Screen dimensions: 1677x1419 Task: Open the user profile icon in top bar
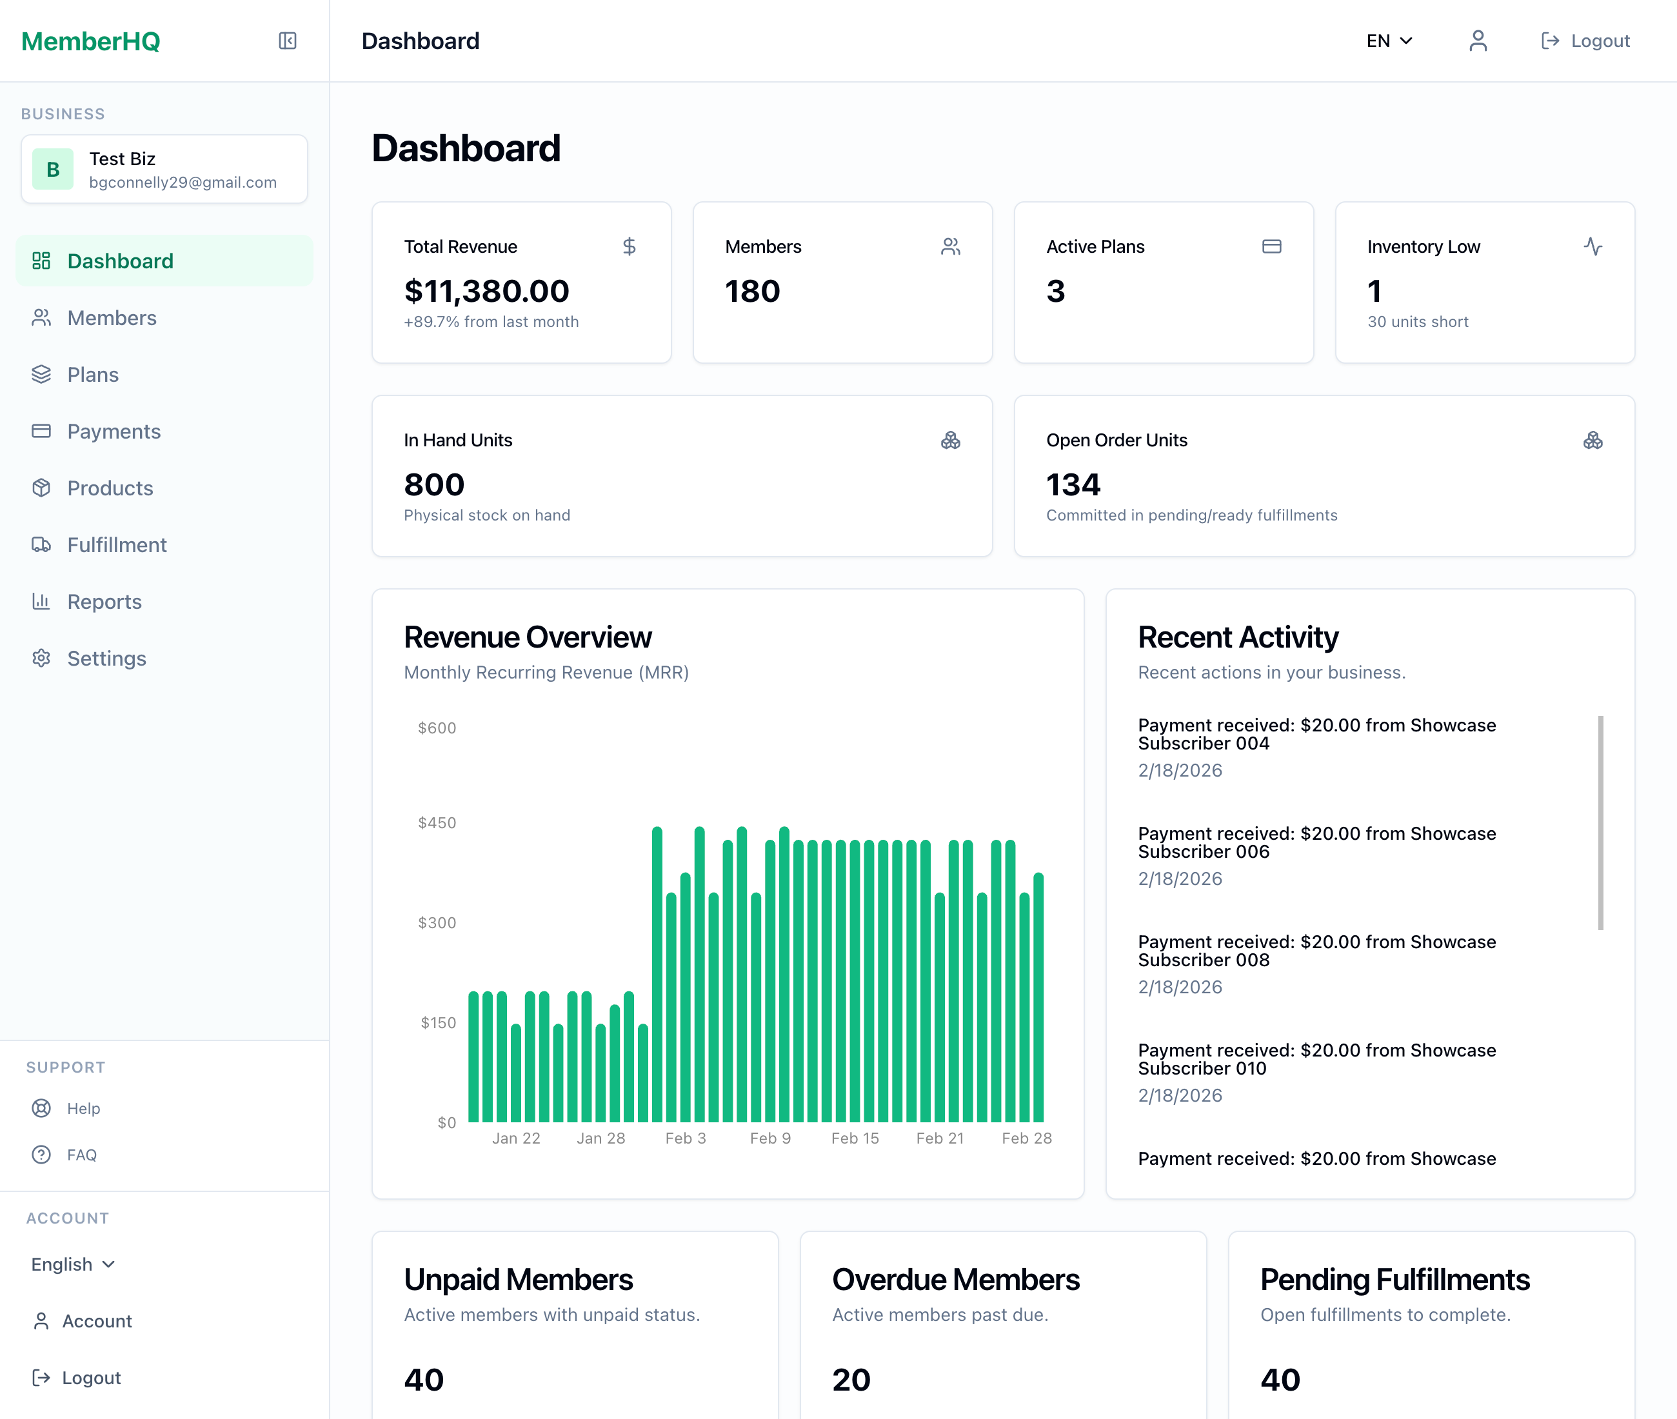[1478, 40]
